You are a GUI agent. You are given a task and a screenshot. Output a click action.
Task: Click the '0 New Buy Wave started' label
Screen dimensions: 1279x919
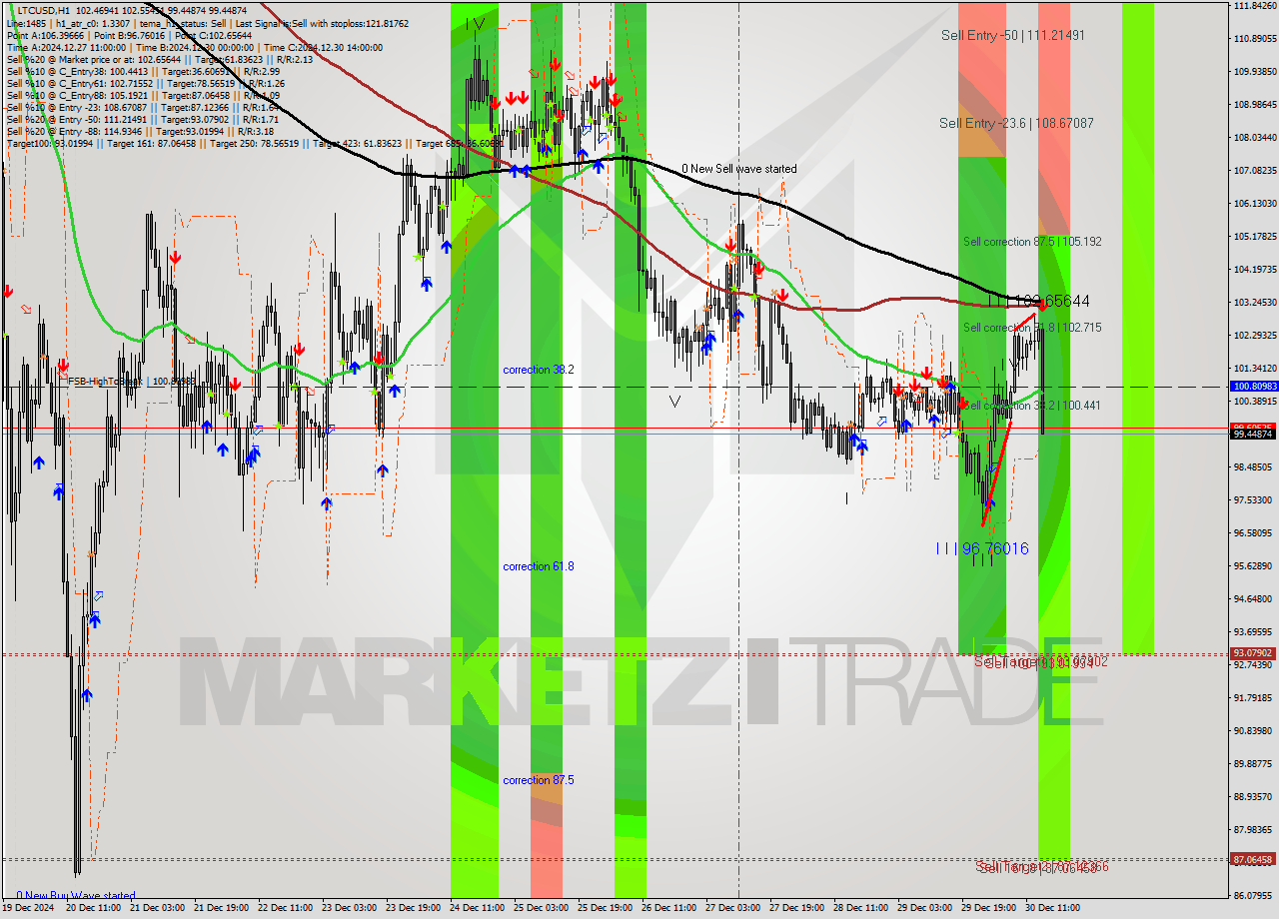76,895
